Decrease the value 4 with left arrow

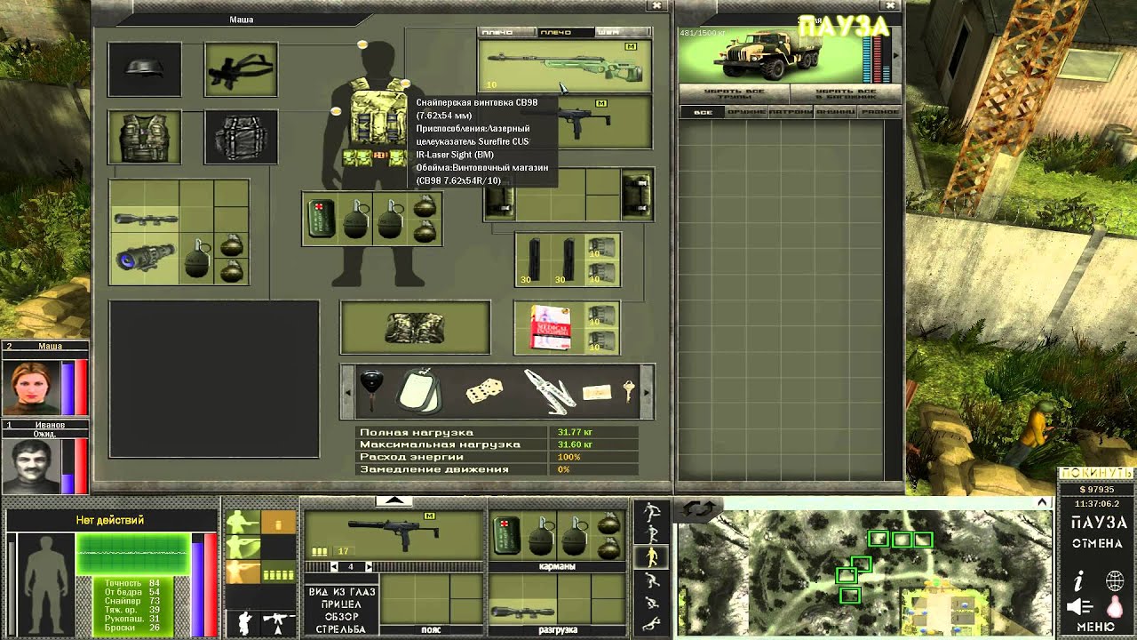coord(334,566)
